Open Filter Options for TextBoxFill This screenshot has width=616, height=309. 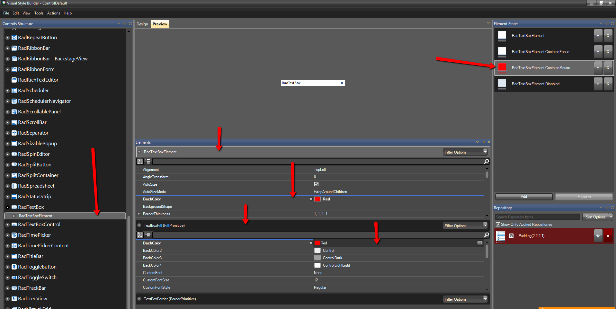tap(465, 225)
